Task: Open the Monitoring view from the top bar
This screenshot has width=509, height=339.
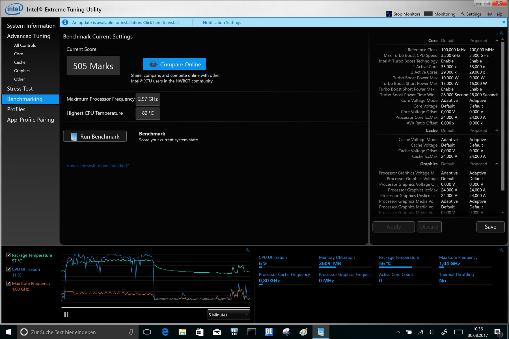Action: point(440,14)
